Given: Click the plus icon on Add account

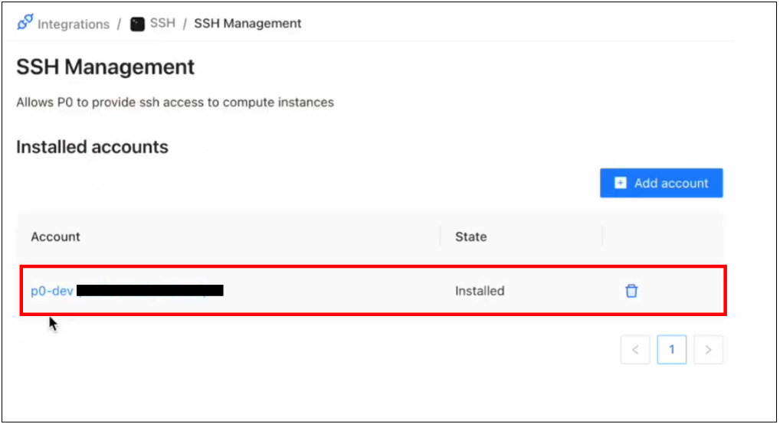Looking at the screenshot, I should click(x=621, y=183).
